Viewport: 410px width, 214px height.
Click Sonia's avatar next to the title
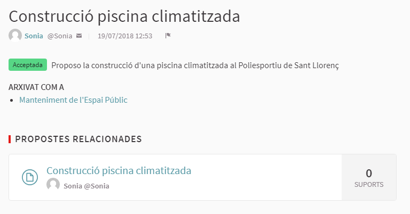[x=15, y=36]
